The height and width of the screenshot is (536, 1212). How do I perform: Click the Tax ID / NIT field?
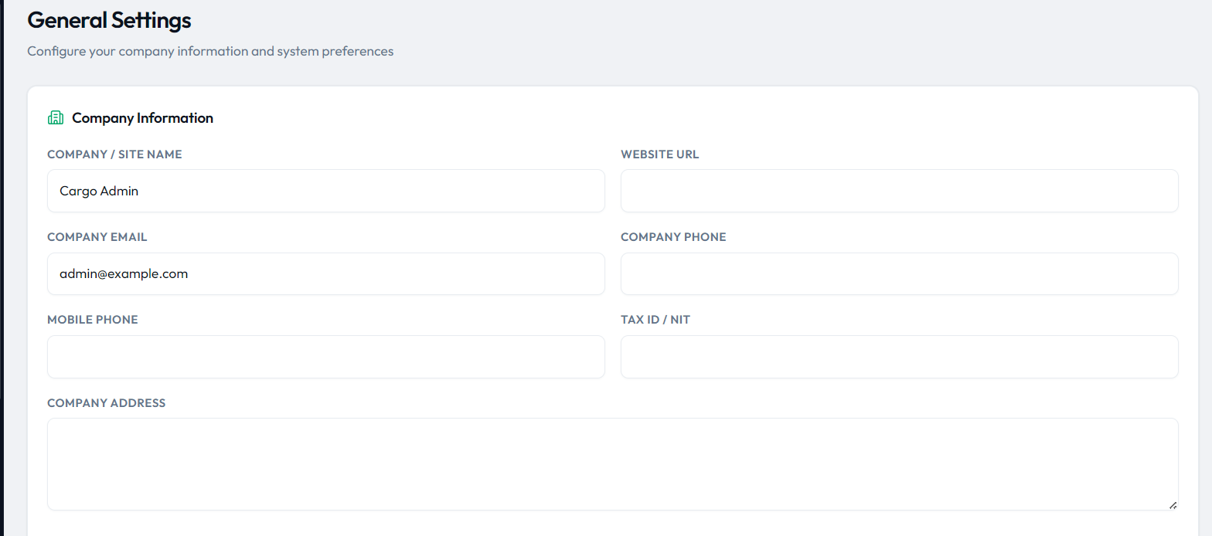click(900, 357)
